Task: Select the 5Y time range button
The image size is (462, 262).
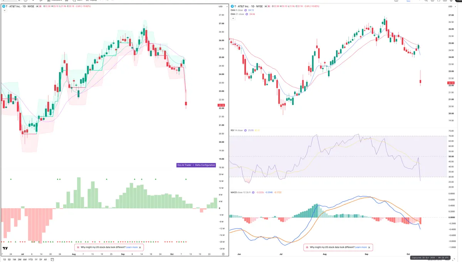Action: 41,260
